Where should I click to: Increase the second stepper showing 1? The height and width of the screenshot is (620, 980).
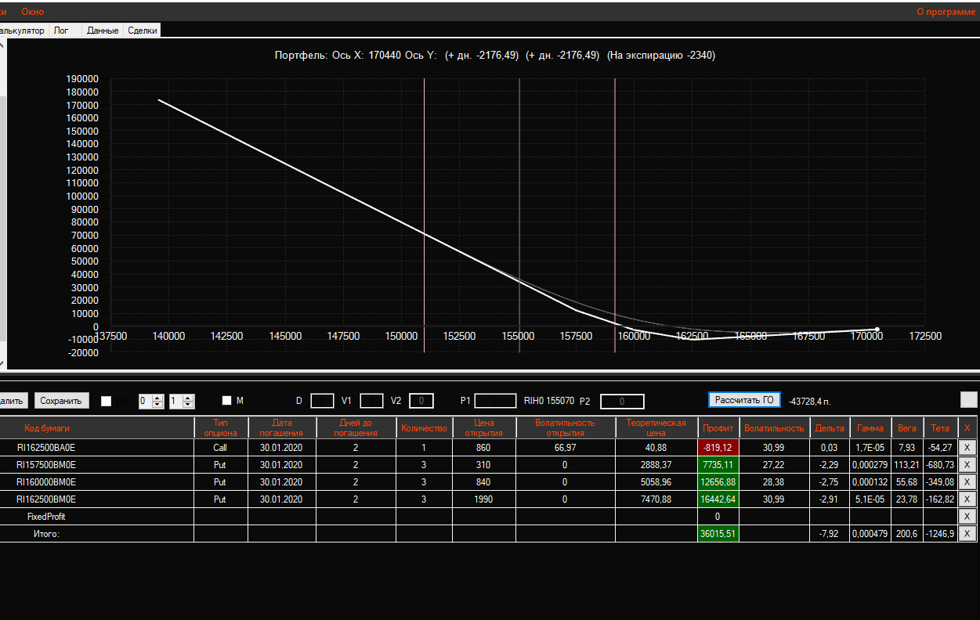tap(188, 398)
